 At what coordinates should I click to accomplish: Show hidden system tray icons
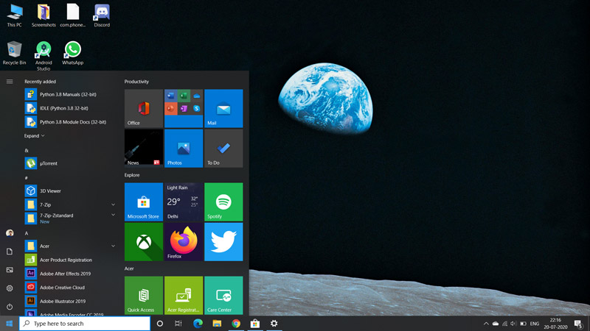pos(486,324)
